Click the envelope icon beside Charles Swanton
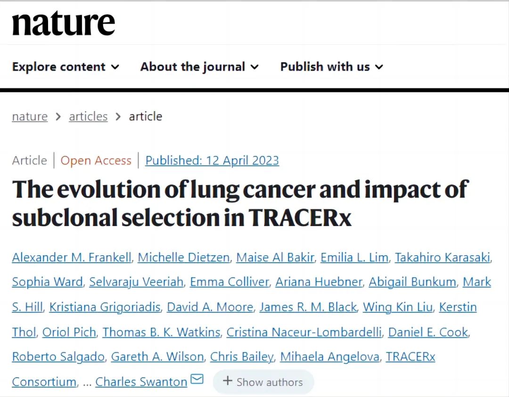Image resolution: width=509 pixels, height=397 pixels. pyautogui.click(x=197, y=379)
